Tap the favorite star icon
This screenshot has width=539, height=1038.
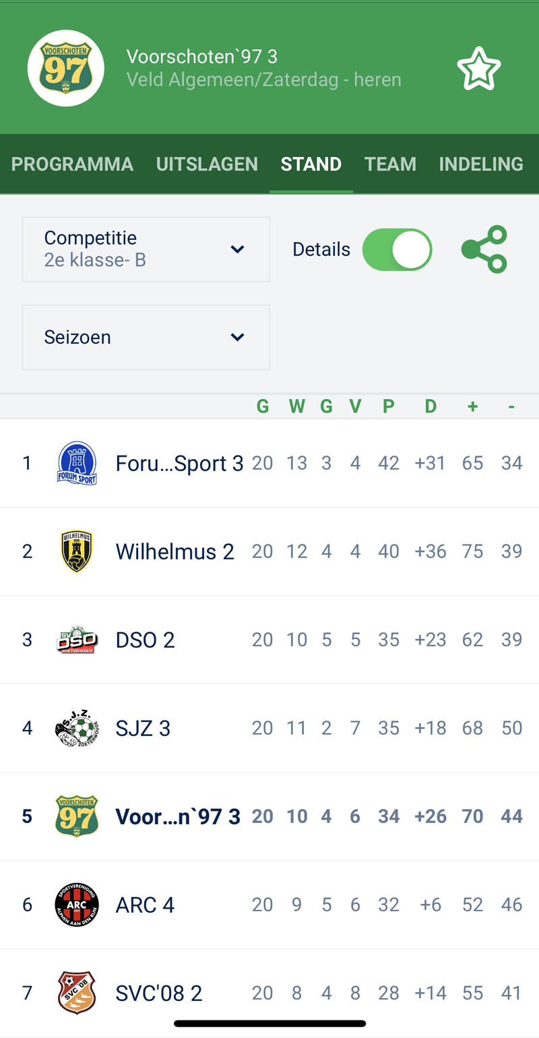(x=479, y=68)
